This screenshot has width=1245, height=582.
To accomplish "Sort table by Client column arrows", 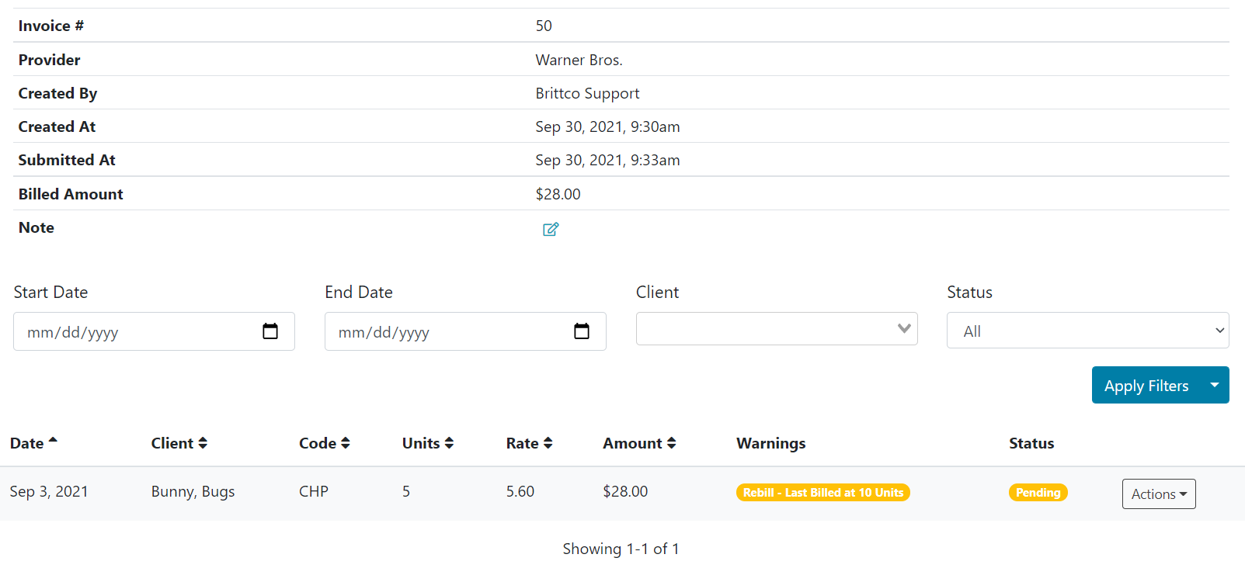I will coord(203,443).
